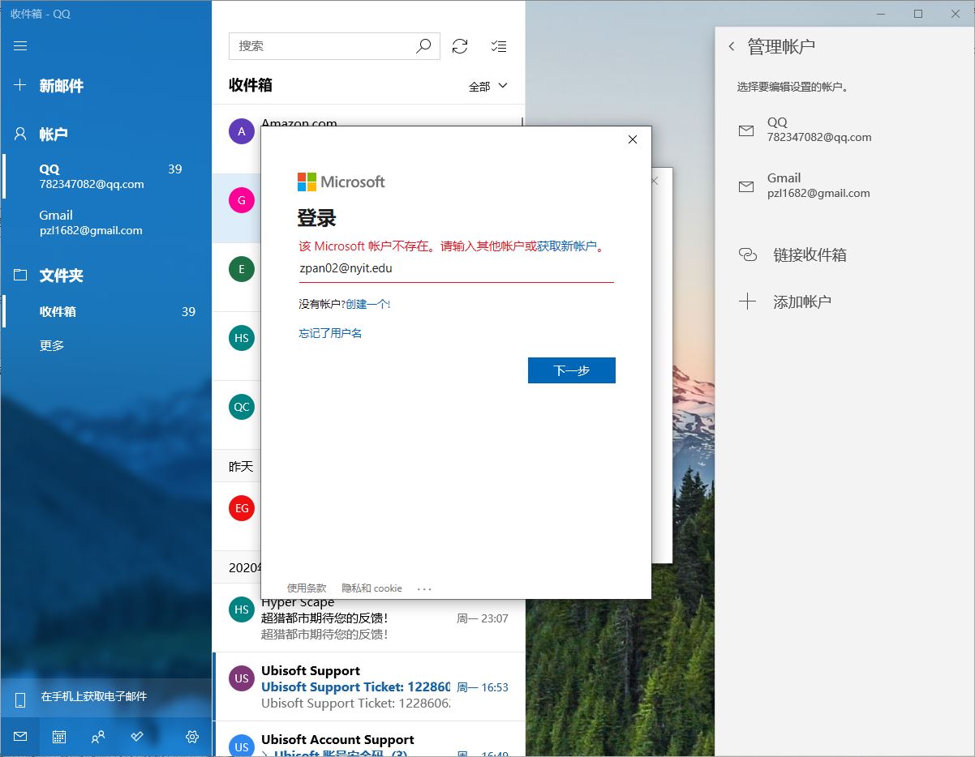975x757 pixels.
Task: Click the Ubisoft Support message avatar
Action: [242, 678]
